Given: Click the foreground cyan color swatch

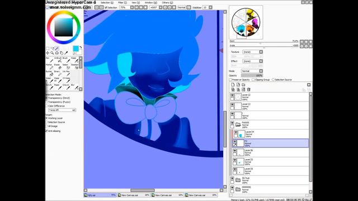Looking at the screenshot, I should [x=76, y=49].
